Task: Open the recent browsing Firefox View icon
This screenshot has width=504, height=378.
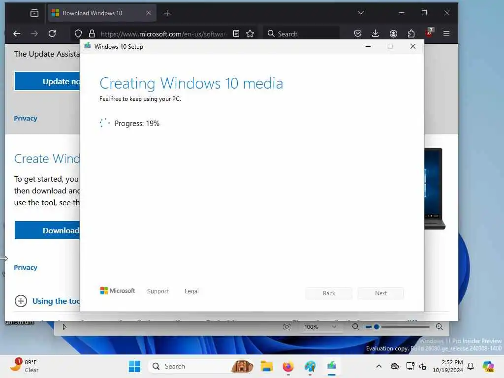Action: coord(34,13)
